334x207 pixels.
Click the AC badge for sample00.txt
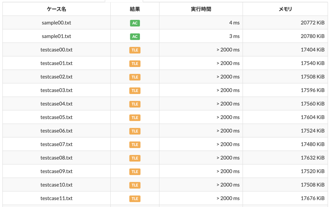coord(135,23)
